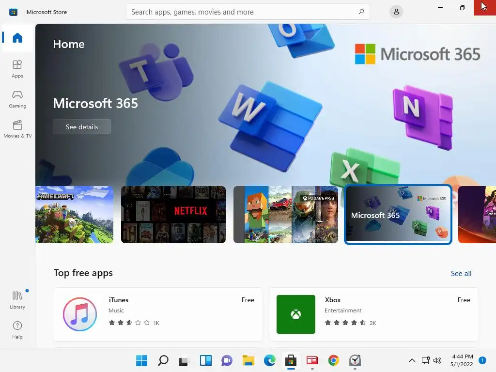496x372 pixels.
Task: Select the Minecraft carousel thumbnail
Action: (x=74, y=215)
